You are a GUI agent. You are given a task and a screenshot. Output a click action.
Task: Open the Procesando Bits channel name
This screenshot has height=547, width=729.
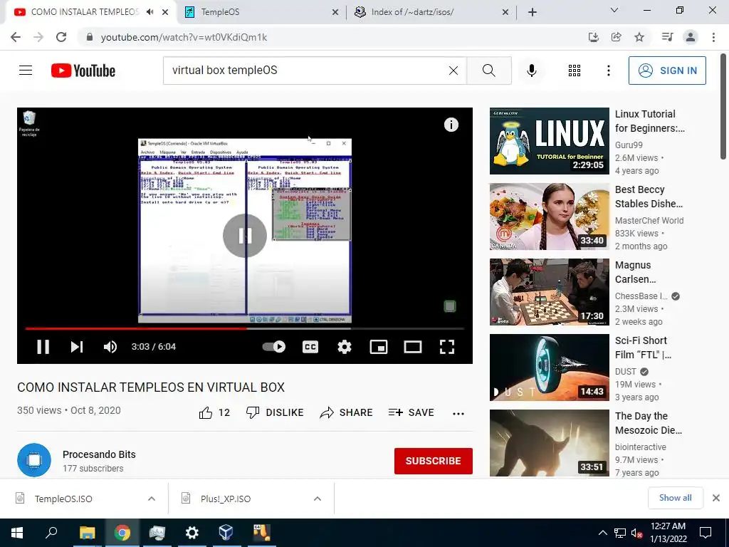pos(99,454)
